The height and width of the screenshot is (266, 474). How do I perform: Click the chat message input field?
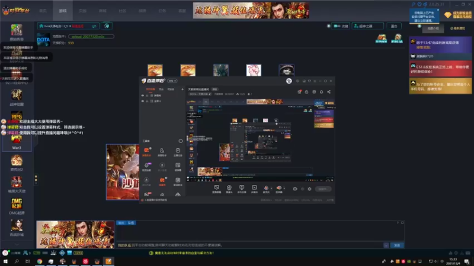pyautogui.click(x=249, y=245)
